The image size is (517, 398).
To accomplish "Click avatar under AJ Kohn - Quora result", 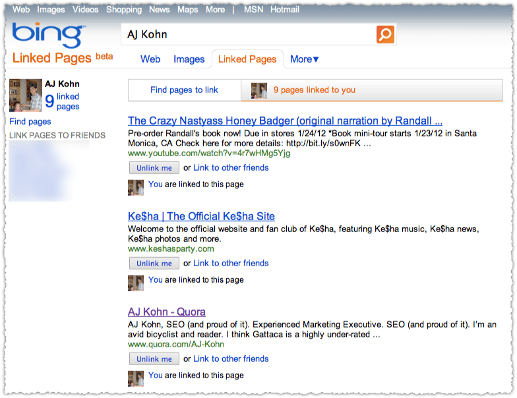I will point(136,378).
